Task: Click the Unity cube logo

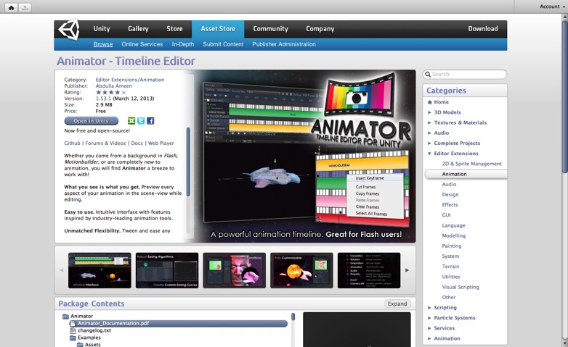Action: click(69, 29)
